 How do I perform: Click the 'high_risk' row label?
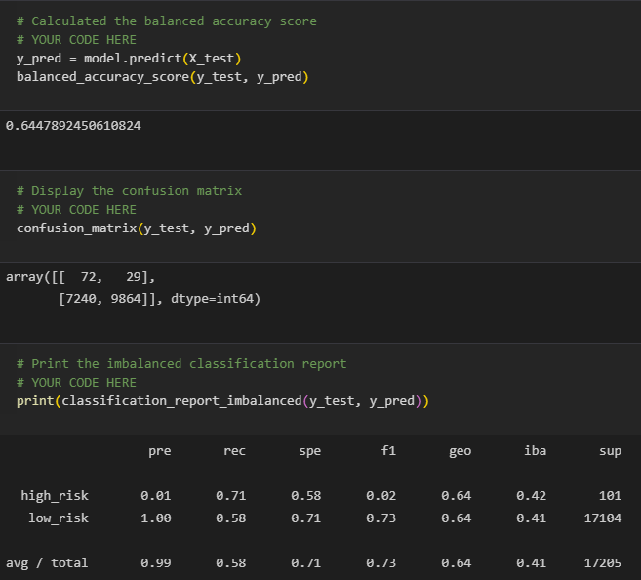(x=55, y=496)
